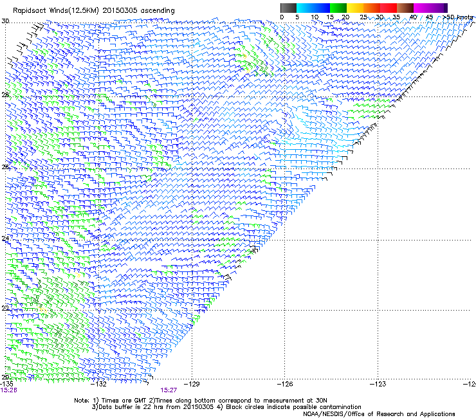The height and width of the screenshot is (418, 476).
Task: Click the legend scale label '10'
Action: pos(315,17)
